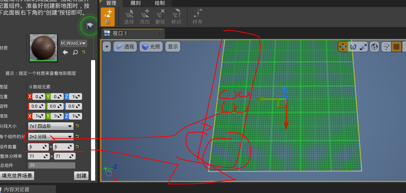Click the 提示 material hint text
The image size is (406, 193).
coord(41,73)
